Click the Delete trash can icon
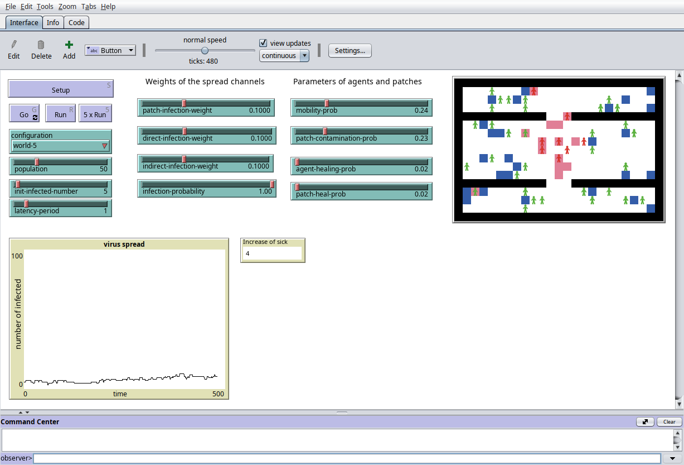 pyautogui.click(x=41, y=45)
